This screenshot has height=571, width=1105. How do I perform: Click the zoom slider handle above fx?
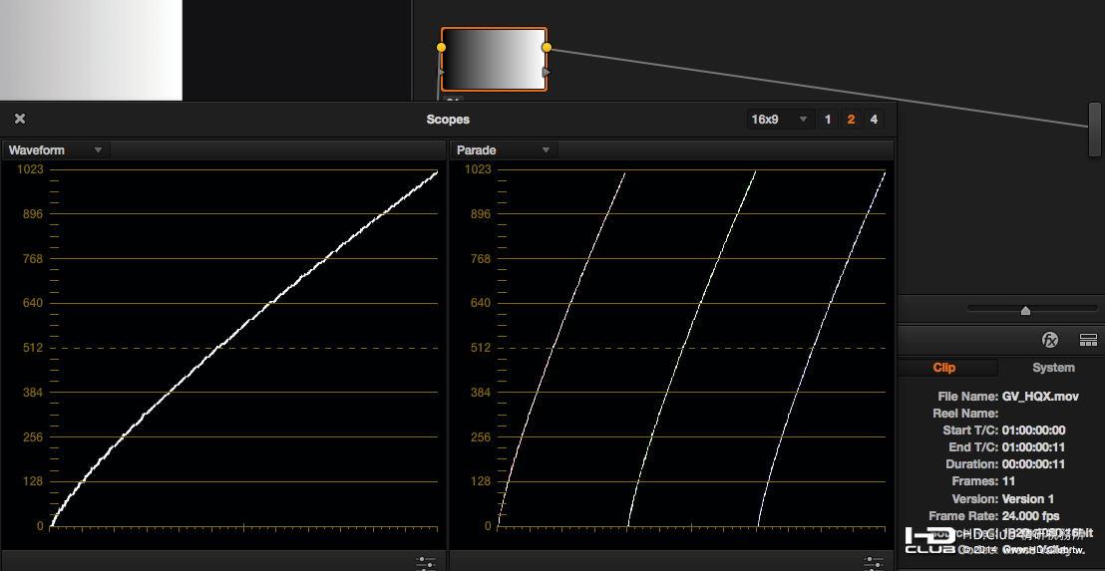point(1025,310)
